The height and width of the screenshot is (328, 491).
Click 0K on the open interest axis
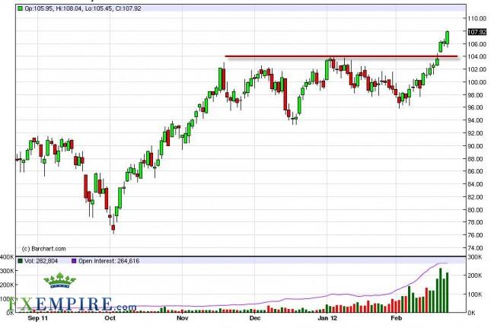coord(472,313)
